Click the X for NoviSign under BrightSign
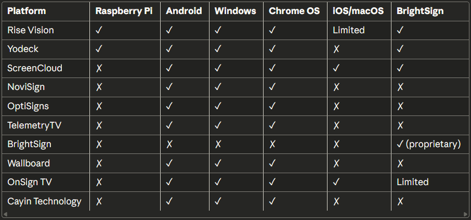The image size is (471, 220). [400, 87]
